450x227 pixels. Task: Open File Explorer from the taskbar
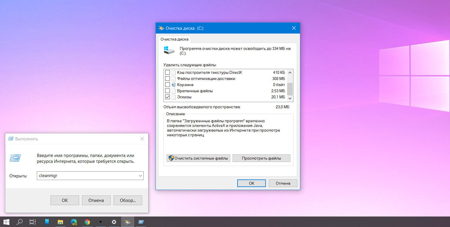pos(60,222)
